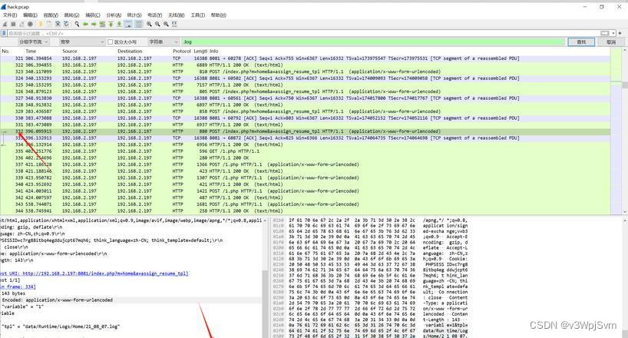Viewport: 628px width, 338px height.
Task: Restart the current capture
Action: point(21,24)
